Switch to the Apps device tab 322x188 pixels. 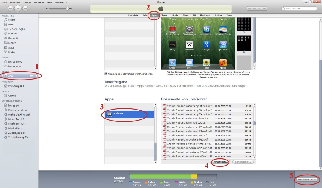click(154, 16)
